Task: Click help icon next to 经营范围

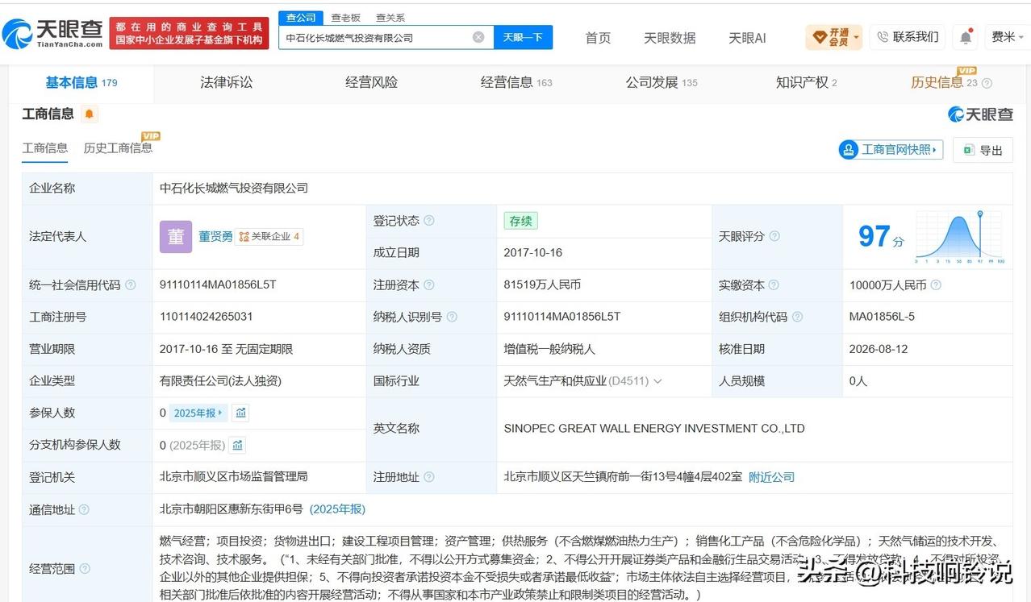Action: tap(84, 568)
